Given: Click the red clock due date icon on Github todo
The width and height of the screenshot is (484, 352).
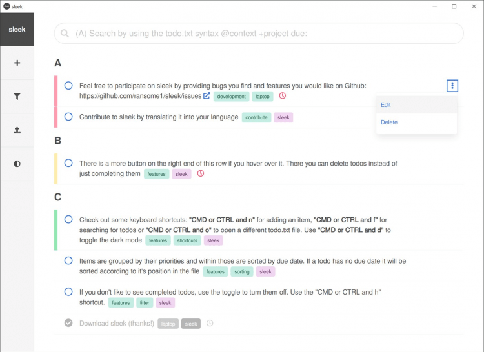Looking at the screenshot, I should click(x=282, y=96).
